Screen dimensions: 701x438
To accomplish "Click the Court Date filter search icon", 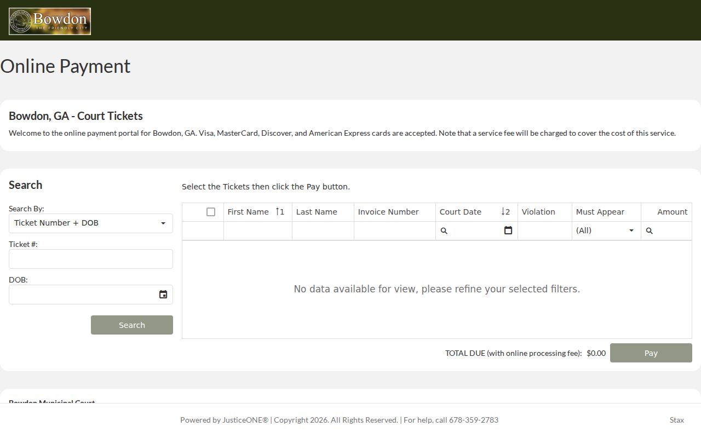I will (444, 231).
